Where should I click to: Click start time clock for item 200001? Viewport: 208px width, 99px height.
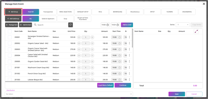point(119,37)
